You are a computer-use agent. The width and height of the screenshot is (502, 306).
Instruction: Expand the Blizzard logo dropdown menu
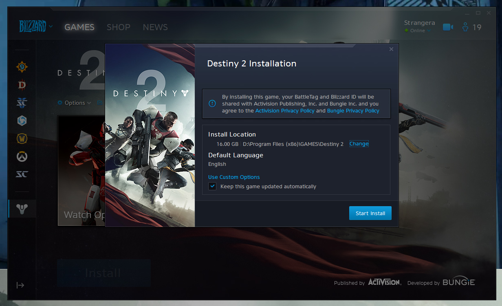point(51,27)
